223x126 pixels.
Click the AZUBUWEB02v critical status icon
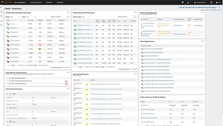click(x=8, y=61)
